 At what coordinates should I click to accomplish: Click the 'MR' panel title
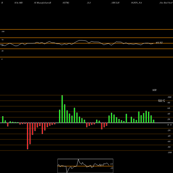click(154, 90)
